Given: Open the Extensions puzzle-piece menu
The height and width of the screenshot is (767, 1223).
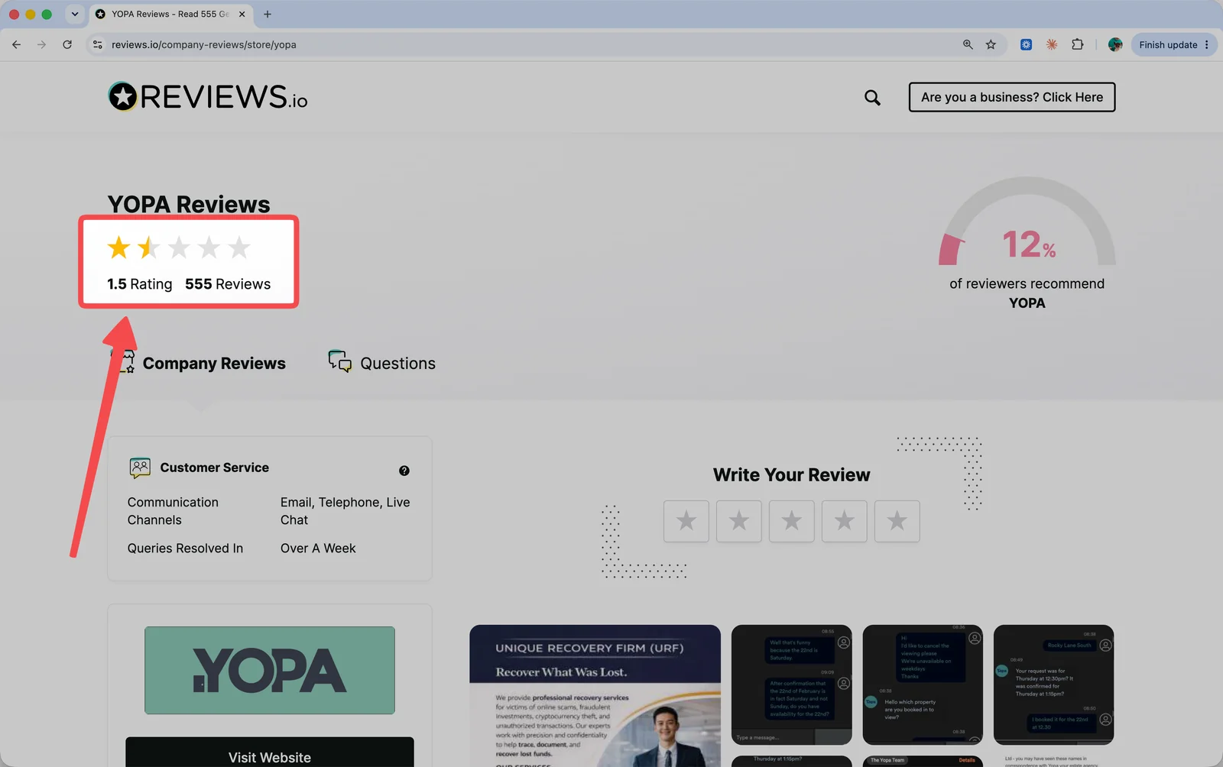Looking at the screenshot, I should click(1078, 44).
